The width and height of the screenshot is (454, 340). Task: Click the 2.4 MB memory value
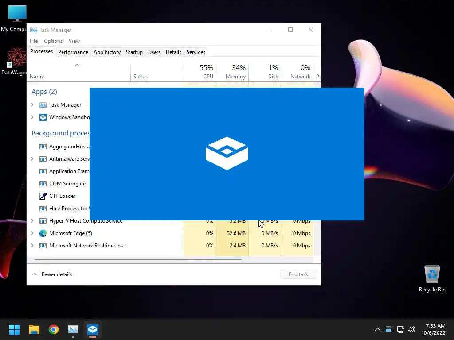238,246
